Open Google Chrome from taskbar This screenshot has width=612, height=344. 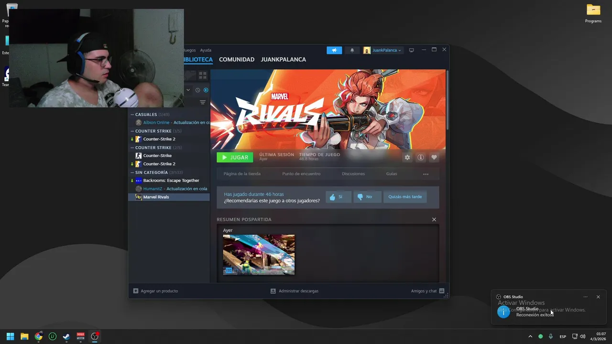click(38, 336)
